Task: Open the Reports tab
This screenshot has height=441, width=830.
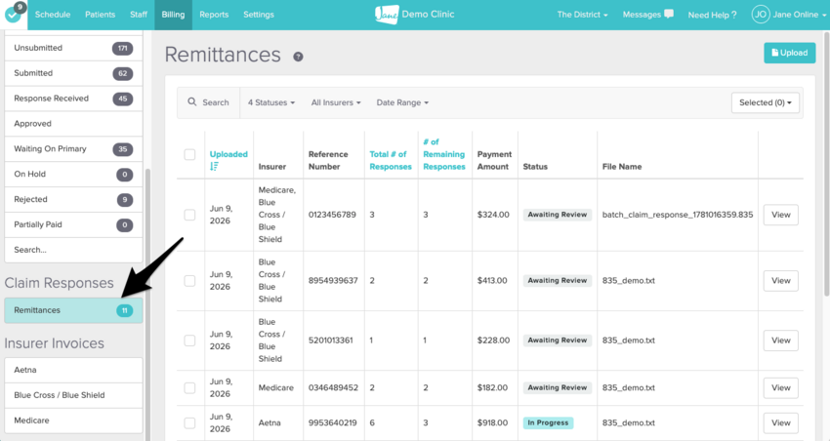Action: (x=214, y=15)
